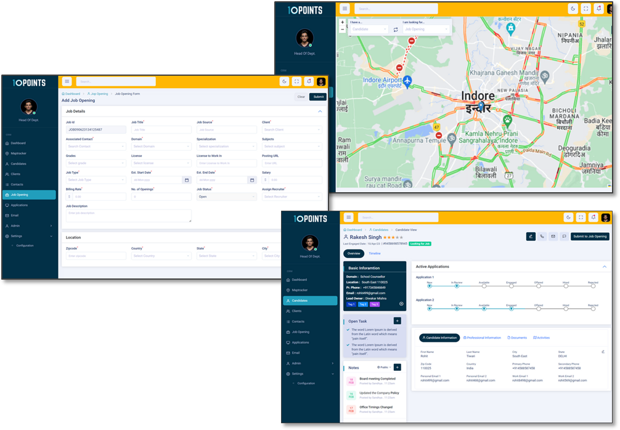Activate fullscreen mode icon in top bar
This screenshot has height=430, width=620.
(x=581, y=217)
